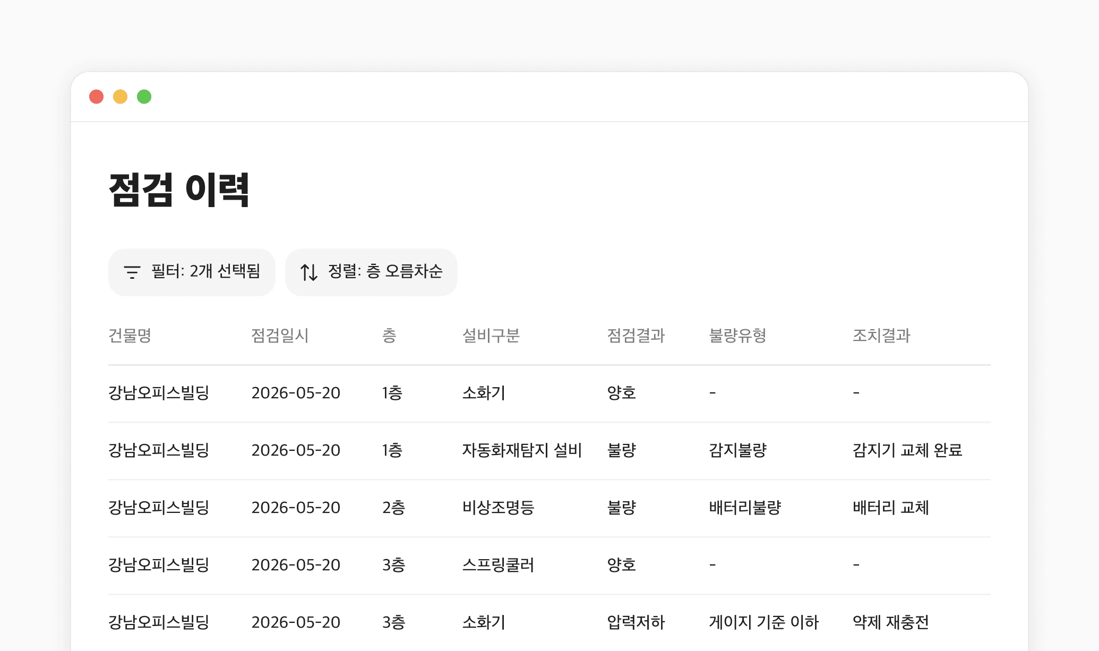The image size is (1099, 651).
Task: Sort by 건물명 column header
Action: 130,336
